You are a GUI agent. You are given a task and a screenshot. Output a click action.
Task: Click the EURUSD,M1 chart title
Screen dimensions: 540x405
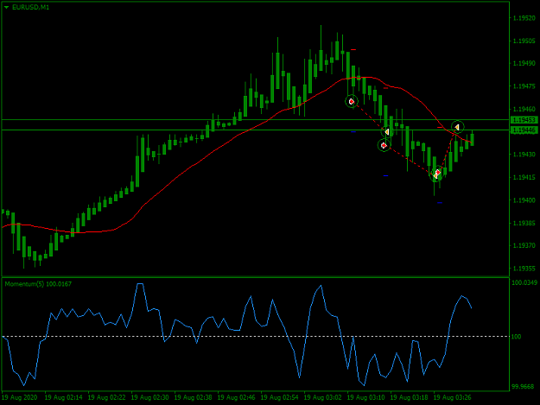(x=30, y=7)
